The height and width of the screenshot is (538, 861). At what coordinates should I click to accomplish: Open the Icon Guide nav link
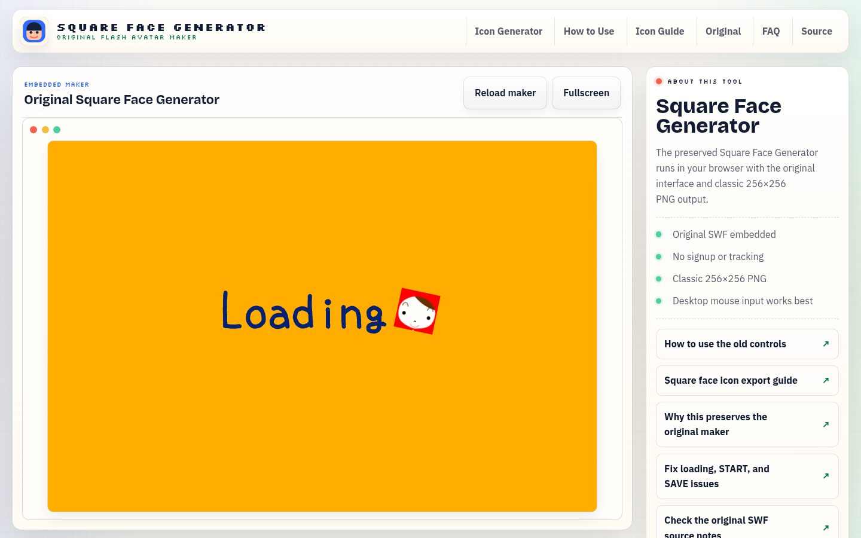click(x=660, y=31)
